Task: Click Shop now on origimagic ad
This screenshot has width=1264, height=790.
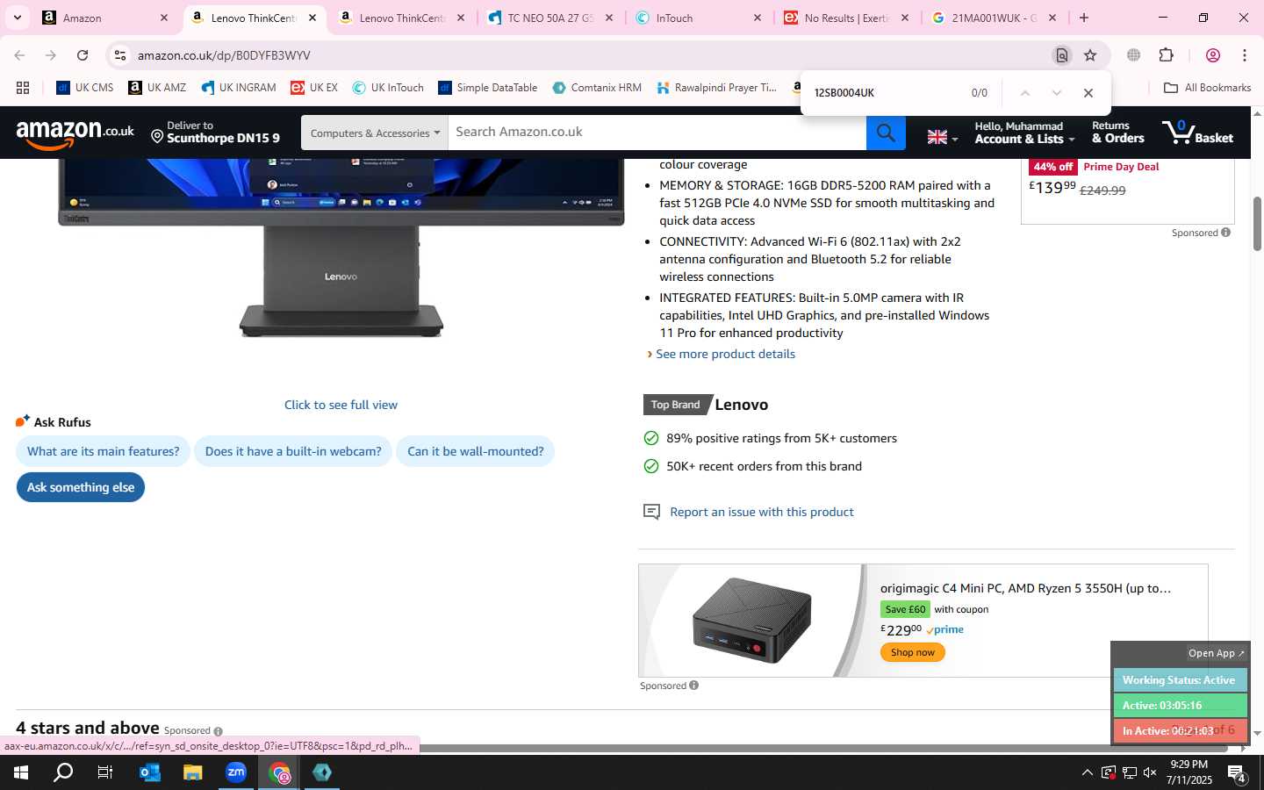Action: point(912,652)
